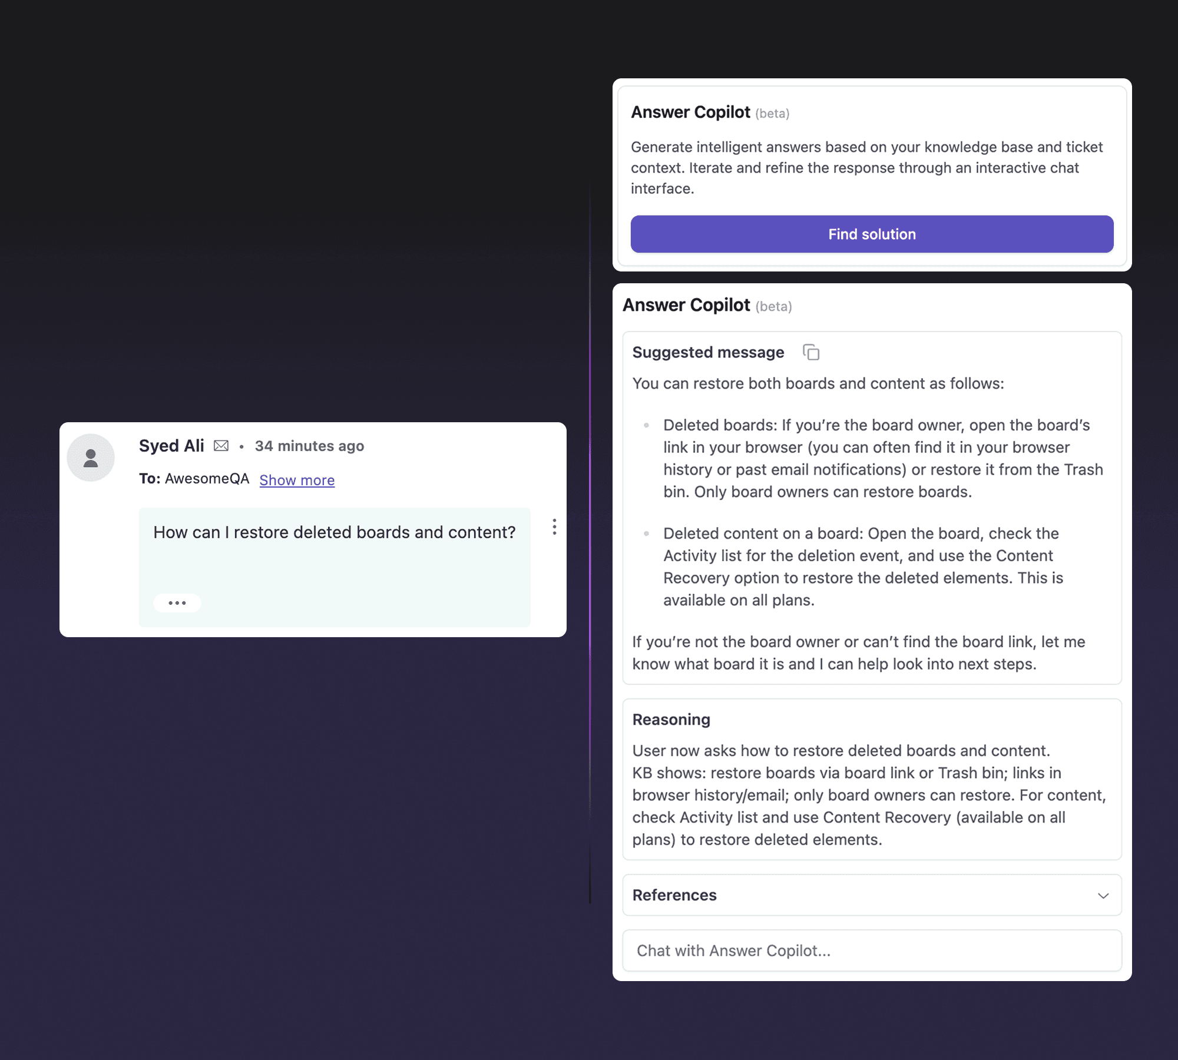
Task: Select the AwesomeQA recipient name
Action: click(x=207, y=478)
